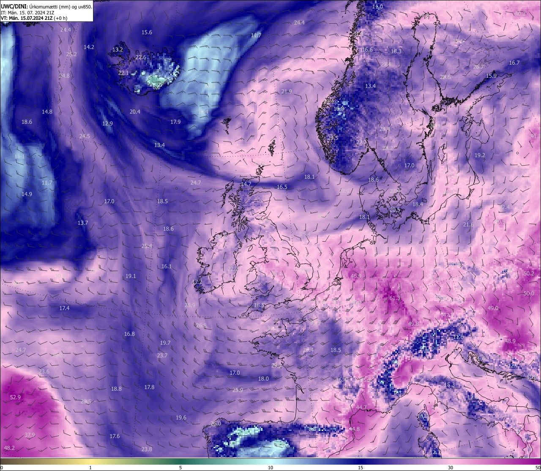This screenshot has height=471, width=541.
Task: Click the 22.6 value over Iceland
Action: coord(141,57)
